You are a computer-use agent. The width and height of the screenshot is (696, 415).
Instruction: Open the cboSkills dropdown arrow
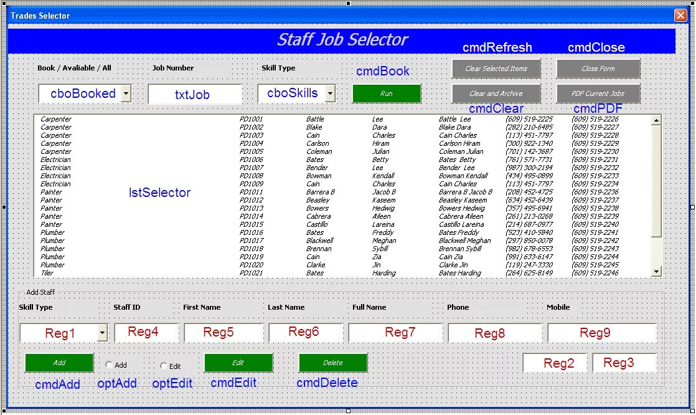tap(329, 93)
